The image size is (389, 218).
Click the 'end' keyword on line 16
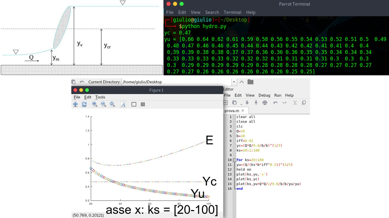(x=239, y=189)
